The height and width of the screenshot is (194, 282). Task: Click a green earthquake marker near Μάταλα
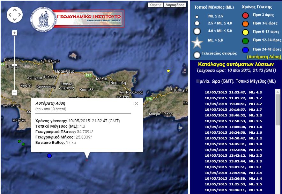(x=19, y=141)
